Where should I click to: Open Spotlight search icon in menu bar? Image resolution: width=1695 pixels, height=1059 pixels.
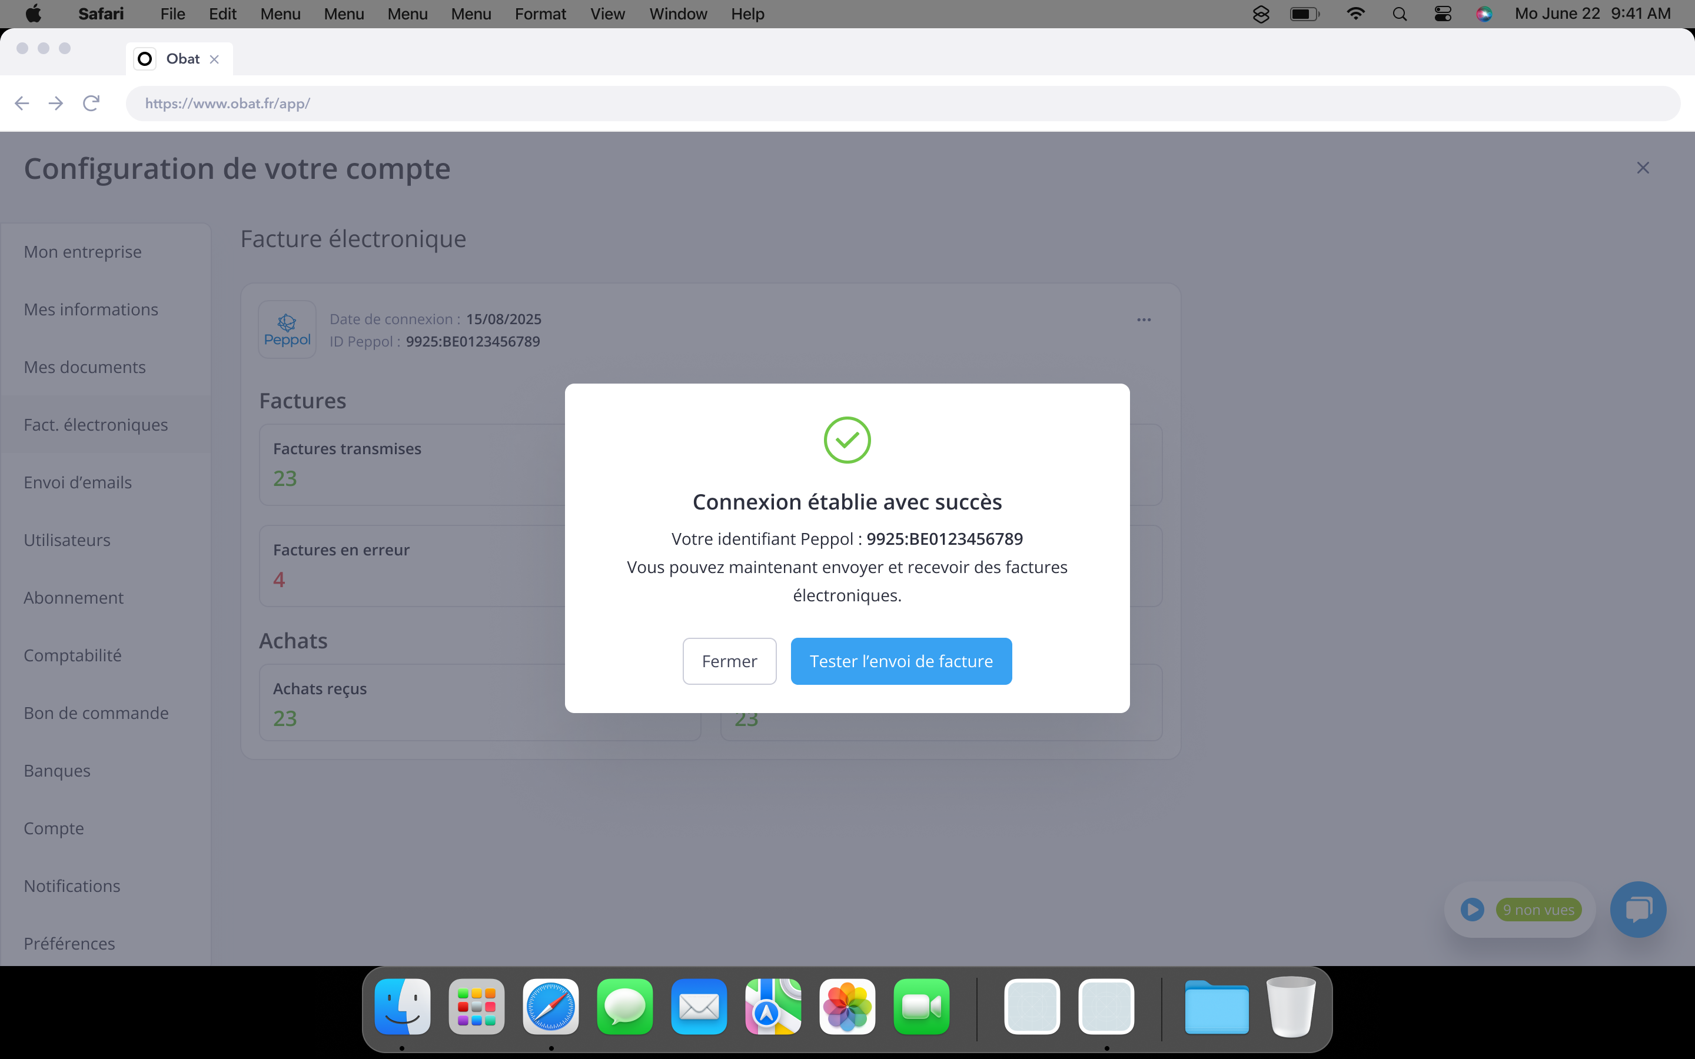tap(1400, 14)
